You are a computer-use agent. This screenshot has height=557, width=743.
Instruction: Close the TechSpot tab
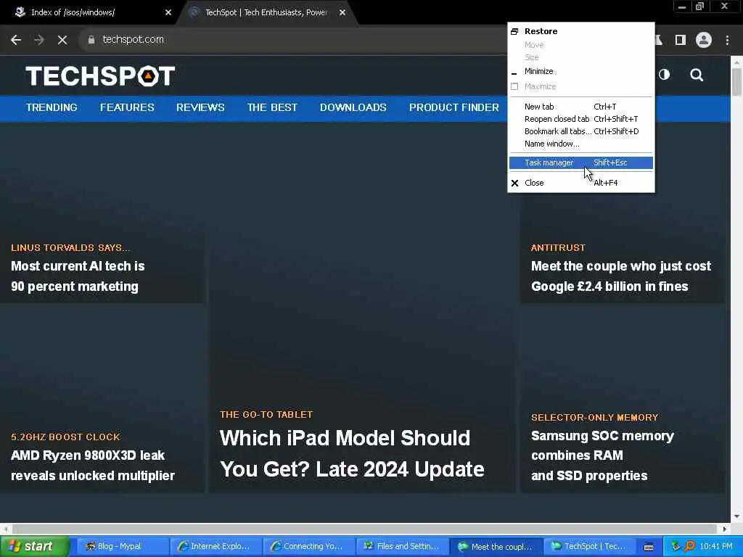pos(342,12)
